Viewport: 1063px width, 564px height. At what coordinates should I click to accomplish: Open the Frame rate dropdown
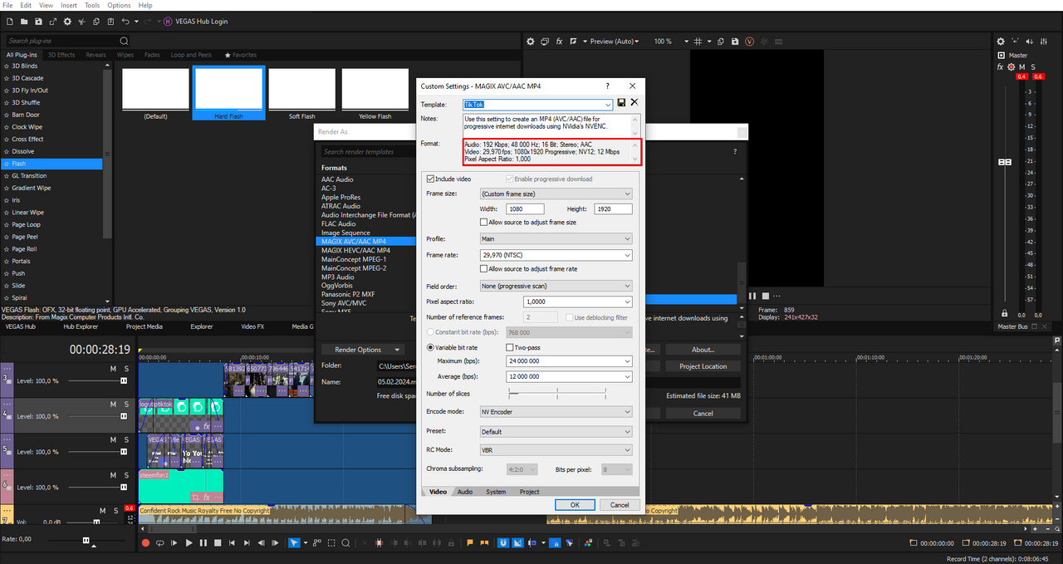[x=556, y=256]
